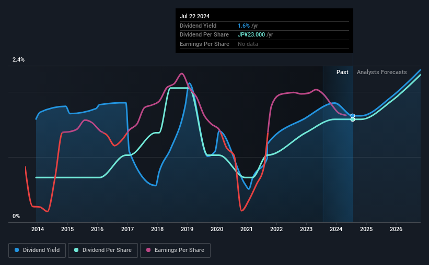Click the 2021 x-axis label
Viewport: 429px width, 265px height.
pyautogui.click(x=247, y=229)
